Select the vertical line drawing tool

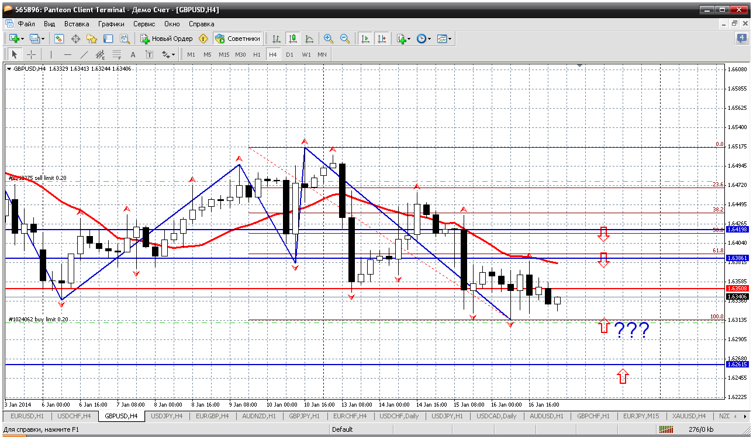pos(51,54)
